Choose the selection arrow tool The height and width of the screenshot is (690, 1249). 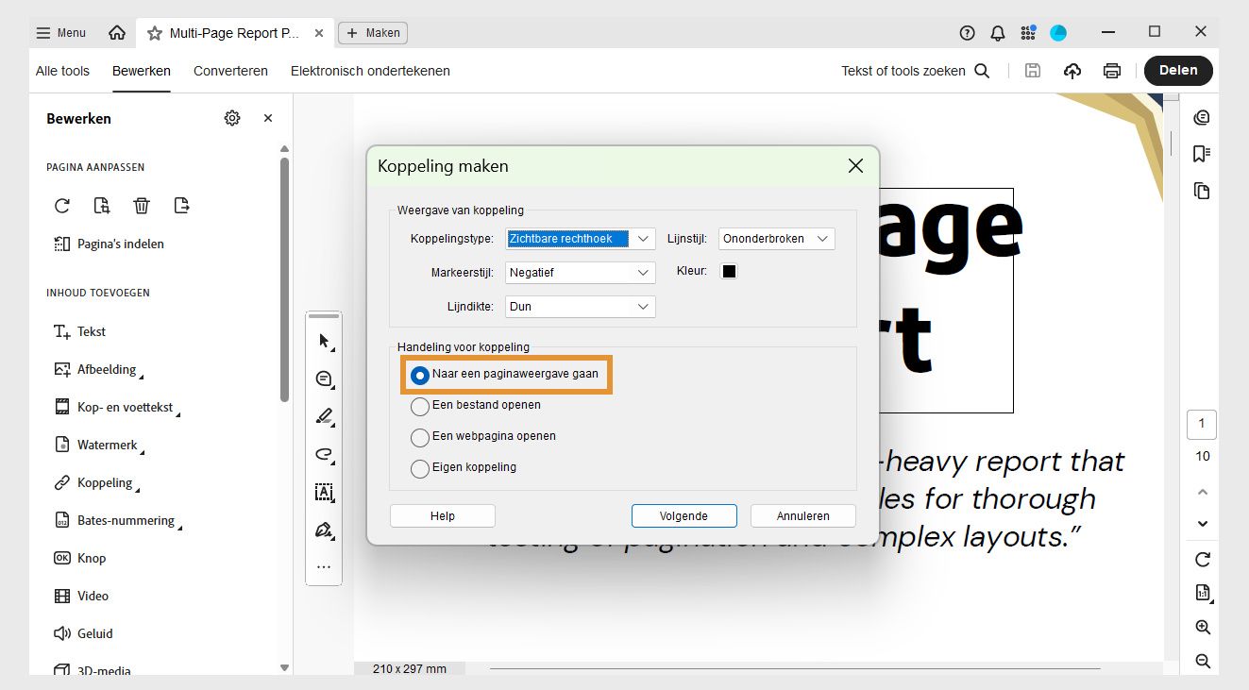pyautogui.click(x=324, y=341)
